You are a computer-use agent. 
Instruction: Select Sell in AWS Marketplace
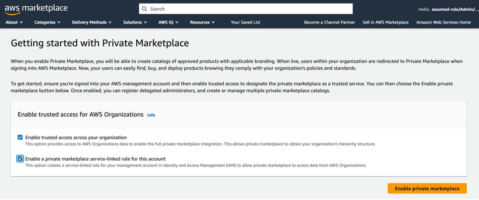click(x=386, y=22)
